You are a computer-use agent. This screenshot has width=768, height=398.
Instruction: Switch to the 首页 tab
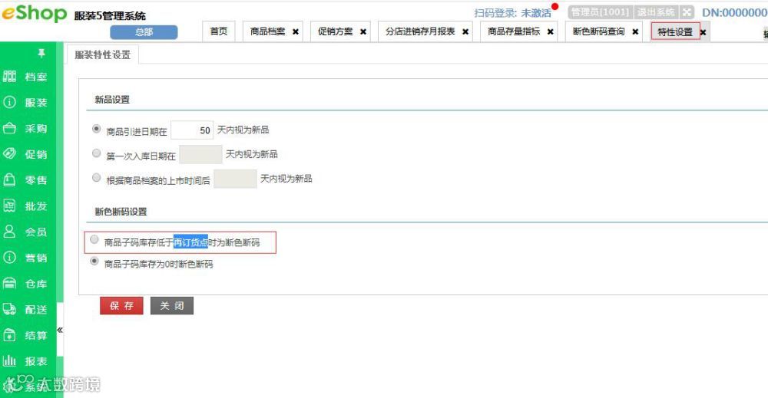[218, 31]
